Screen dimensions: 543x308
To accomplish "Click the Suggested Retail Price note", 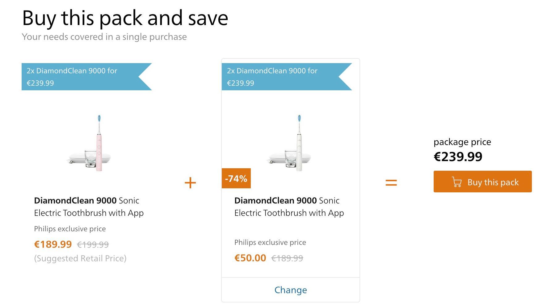I will (80, 258).
